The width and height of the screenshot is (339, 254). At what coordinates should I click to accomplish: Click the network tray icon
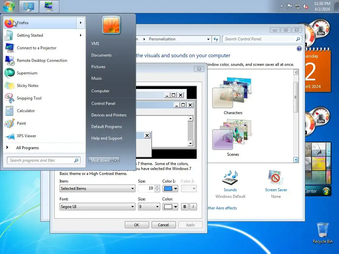298,7
